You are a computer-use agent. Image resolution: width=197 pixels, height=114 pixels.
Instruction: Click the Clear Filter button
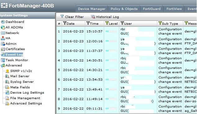coord(72,17)
